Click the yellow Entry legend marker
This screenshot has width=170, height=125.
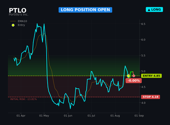13,25
